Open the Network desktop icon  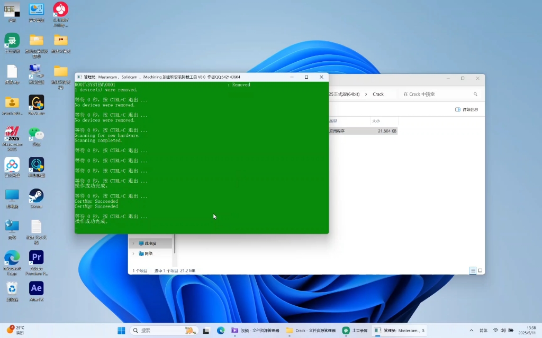12,229
